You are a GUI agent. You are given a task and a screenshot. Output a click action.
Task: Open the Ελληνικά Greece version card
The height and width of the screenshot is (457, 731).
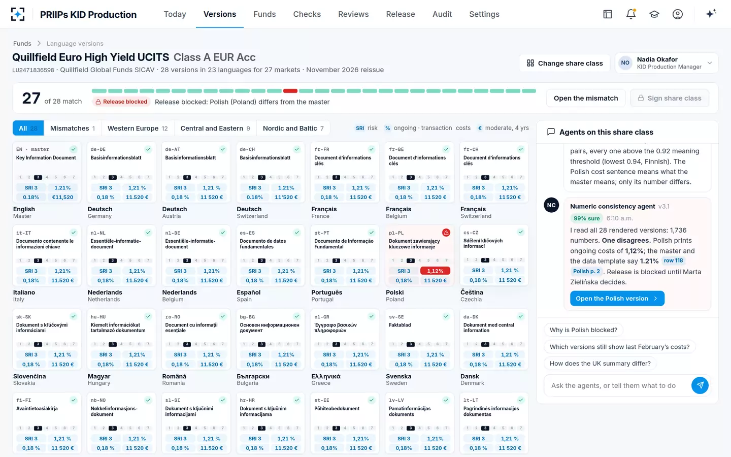pos(345,348)
